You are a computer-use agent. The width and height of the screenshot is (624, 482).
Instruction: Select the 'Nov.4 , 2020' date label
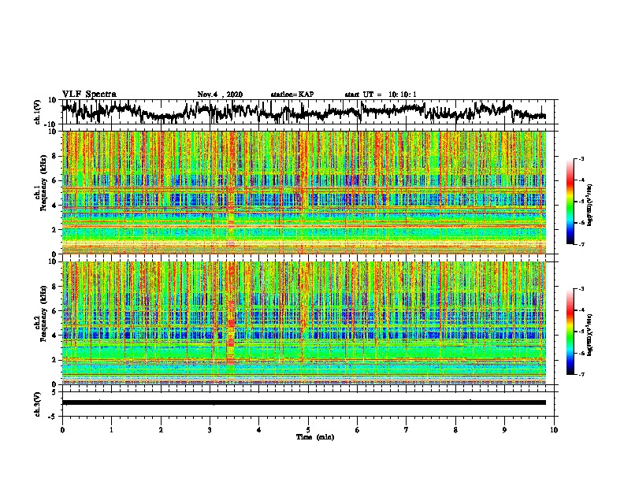click(220, 95)
